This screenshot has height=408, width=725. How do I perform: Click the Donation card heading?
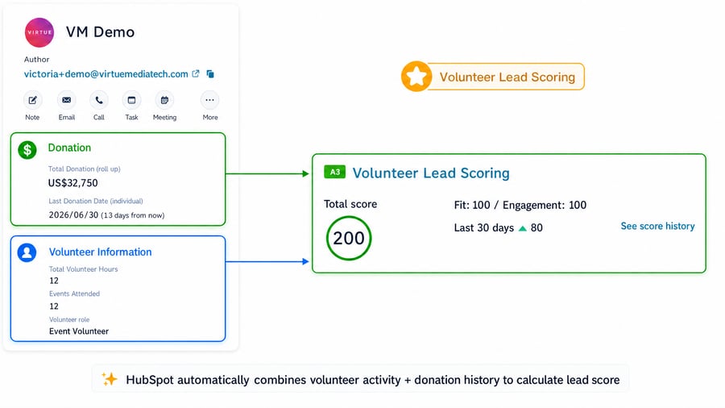coord(69,148)
